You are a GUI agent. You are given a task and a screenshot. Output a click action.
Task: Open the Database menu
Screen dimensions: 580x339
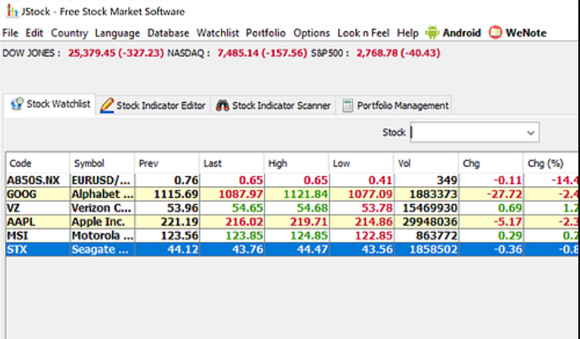tap(168, 33)
